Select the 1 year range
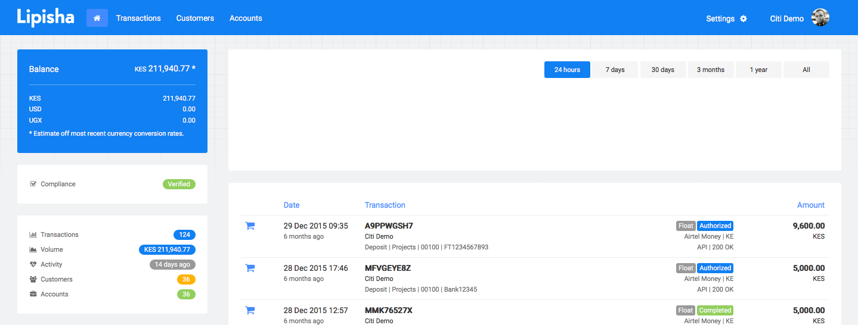 pyautogui.click(x=758, y=70)
